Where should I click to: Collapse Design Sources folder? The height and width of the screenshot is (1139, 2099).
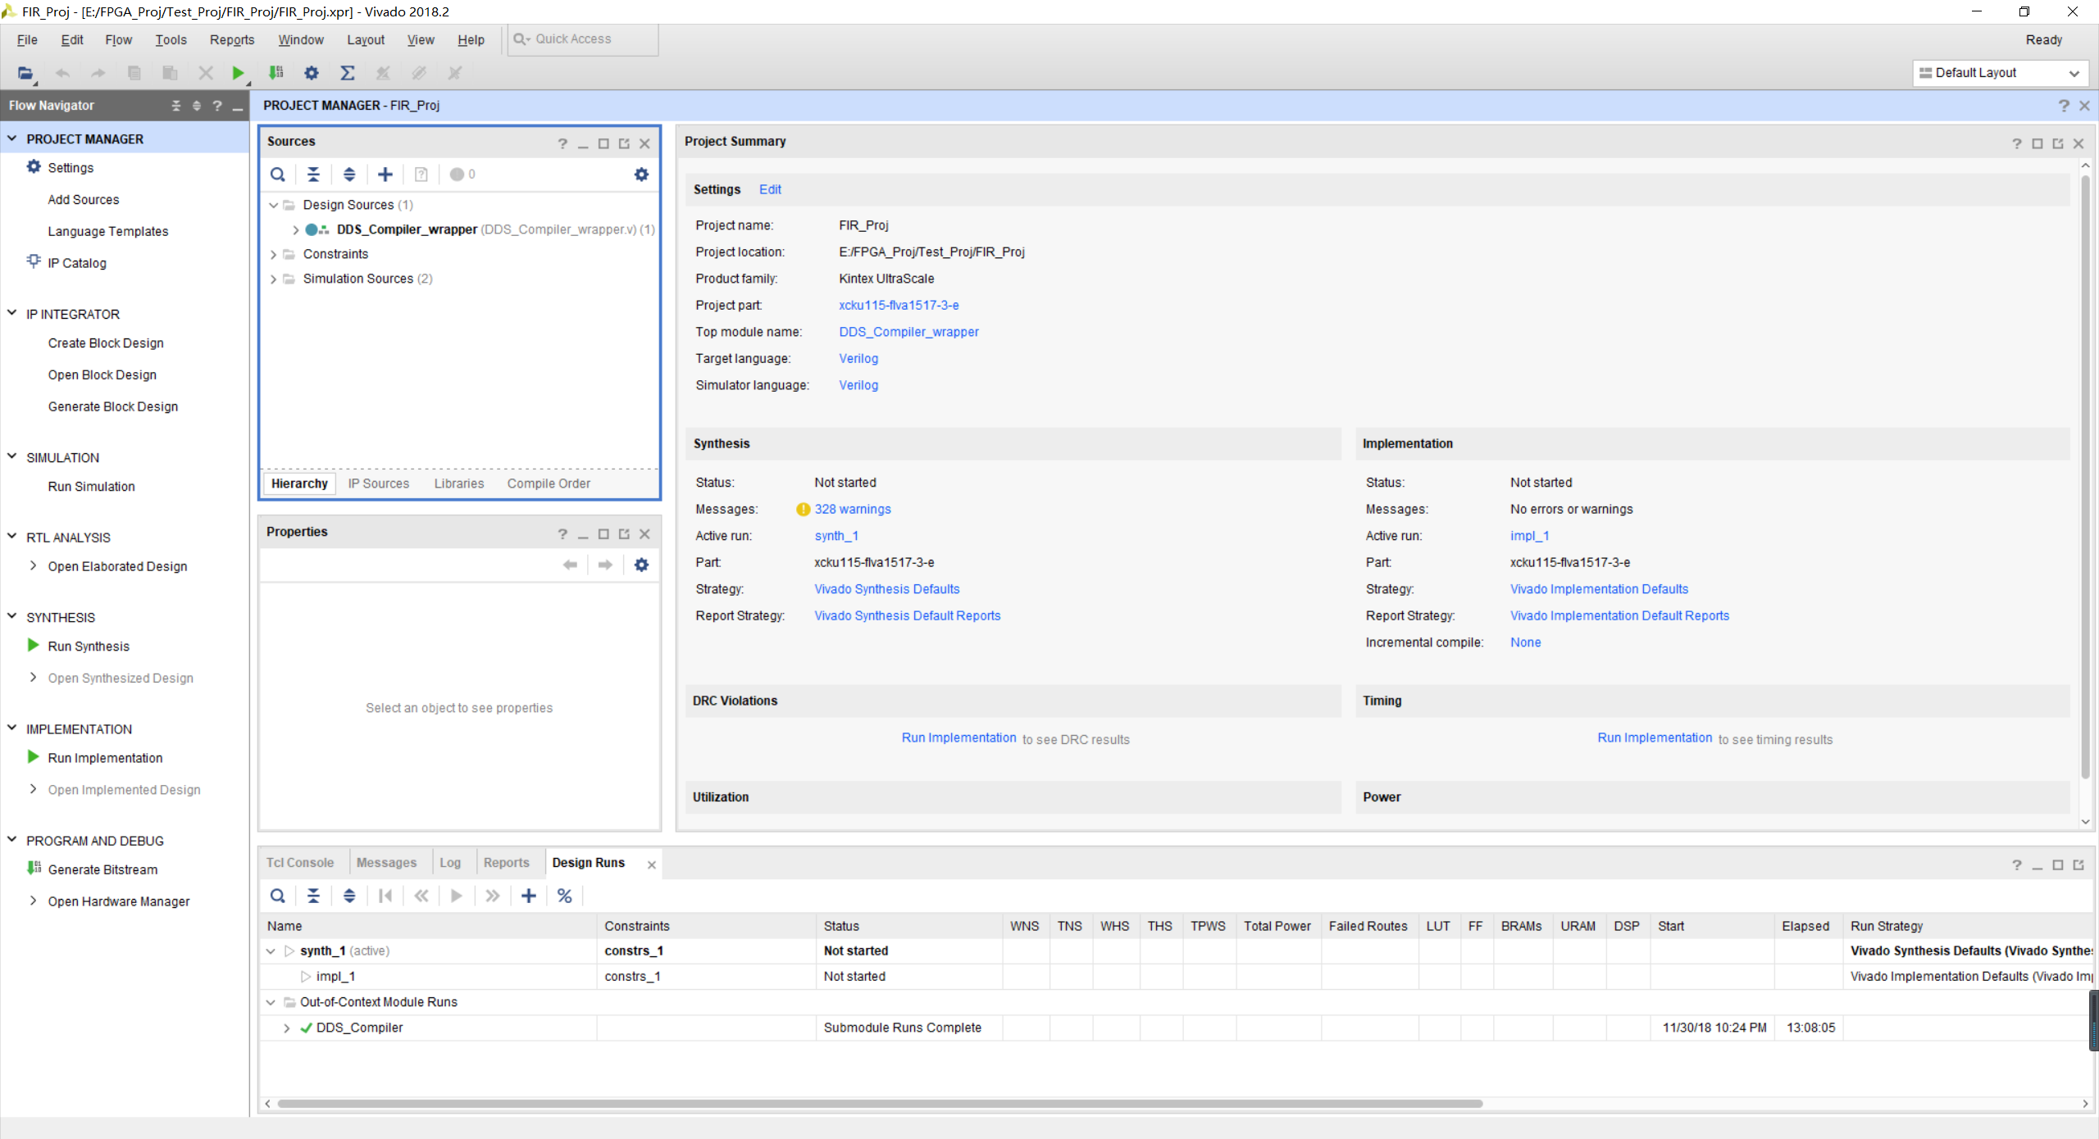click(273, 205)
